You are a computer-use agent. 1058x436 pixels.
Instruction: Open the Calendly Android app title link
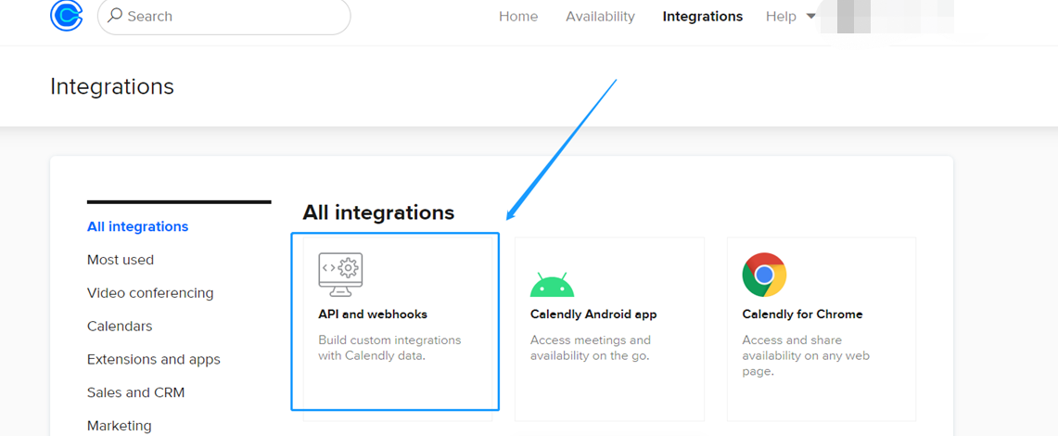pyautogui.click(x=593, y=314)
